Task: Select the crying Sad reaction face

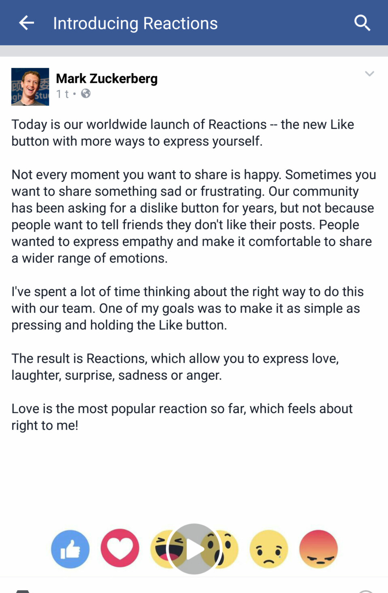Action: [269, 549]
